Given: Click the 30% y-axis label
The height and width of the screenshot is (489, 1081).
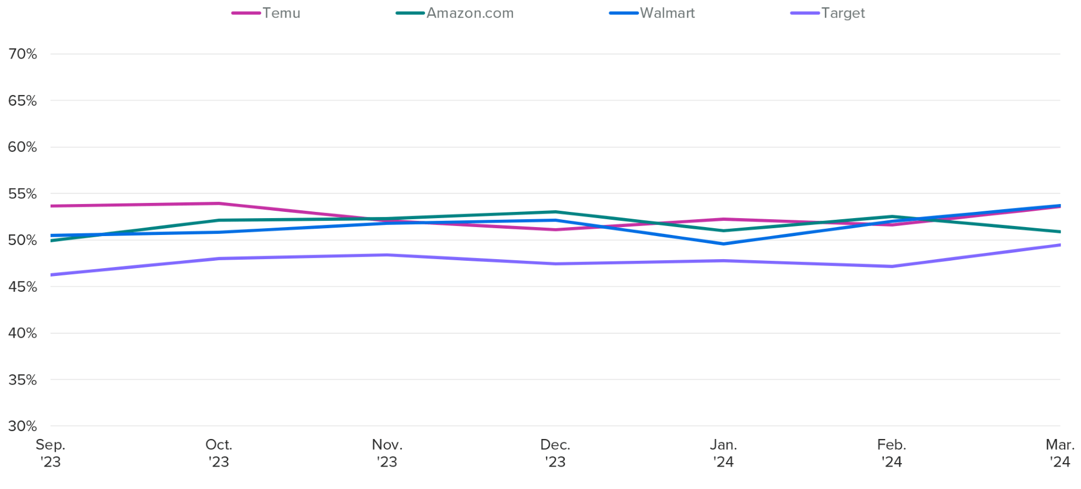Looking at the screenshot, I should (23, 426).
